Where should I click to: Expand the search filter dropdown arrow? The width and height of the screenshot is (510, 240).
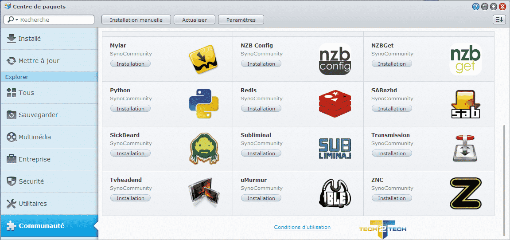(16, 20)
